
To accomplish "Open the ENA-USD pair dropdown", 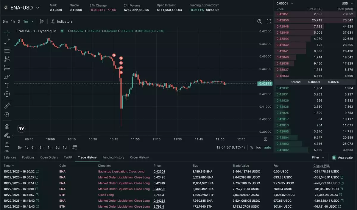I will click(x=25, y=8).
